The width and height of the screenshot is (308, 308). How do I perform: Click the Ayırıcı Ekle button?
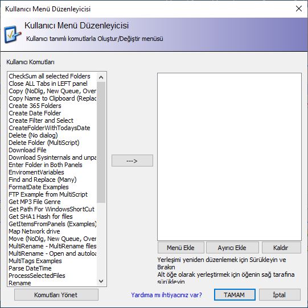232,248
